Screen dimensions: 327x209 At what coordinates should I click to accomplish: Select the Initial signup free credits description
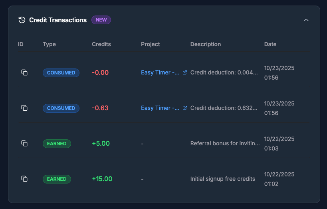pos(223,179)
